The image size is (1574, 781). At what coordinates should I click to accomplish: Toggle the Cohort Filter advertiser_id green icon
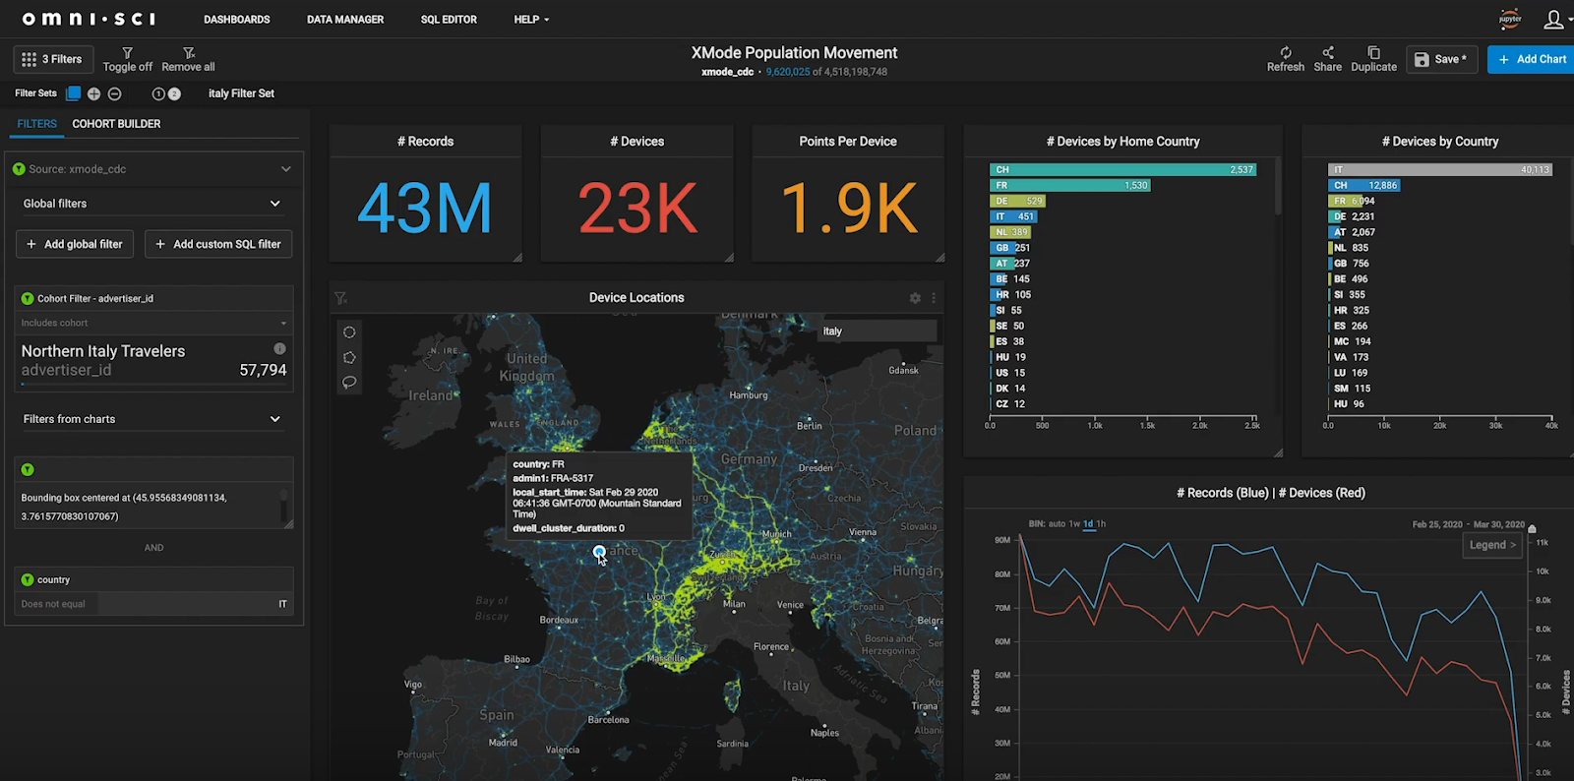coord(28,298)
